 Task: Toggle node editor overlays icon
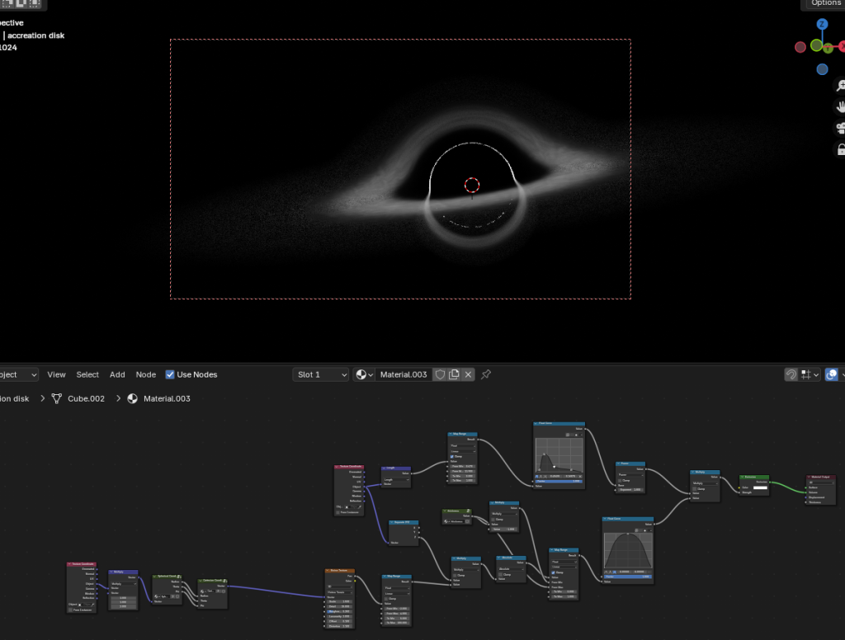coord(832,374)
